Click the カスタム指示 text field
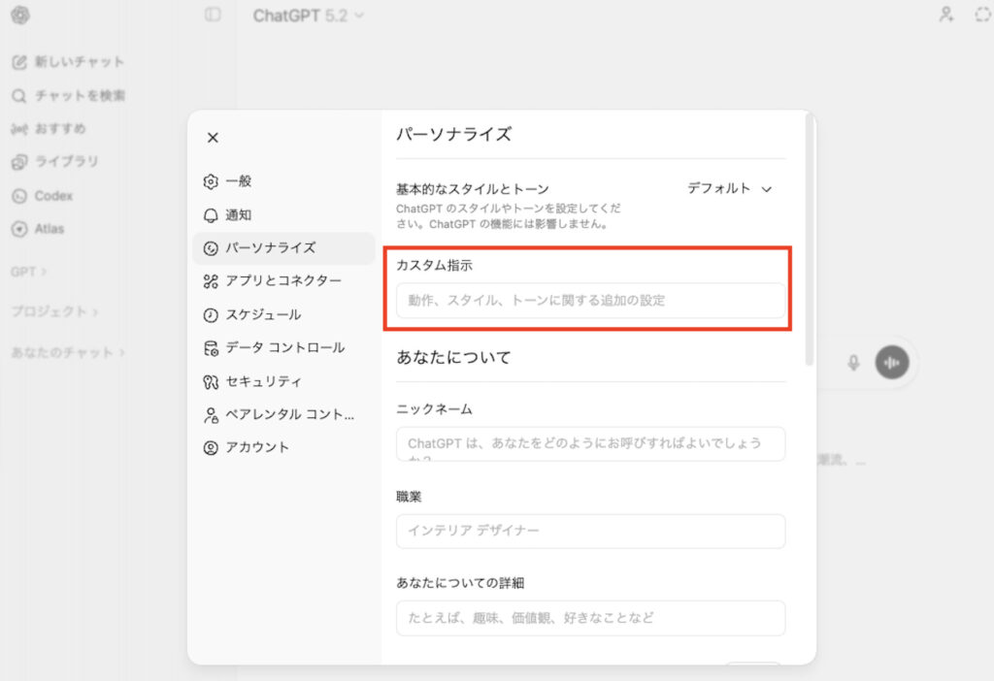 click(590, 301)
